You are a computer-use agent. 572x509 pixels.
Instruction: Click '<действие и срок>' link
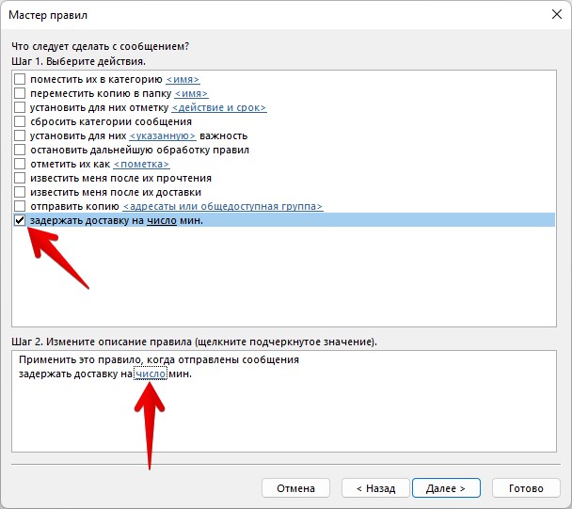coord(219,107)
